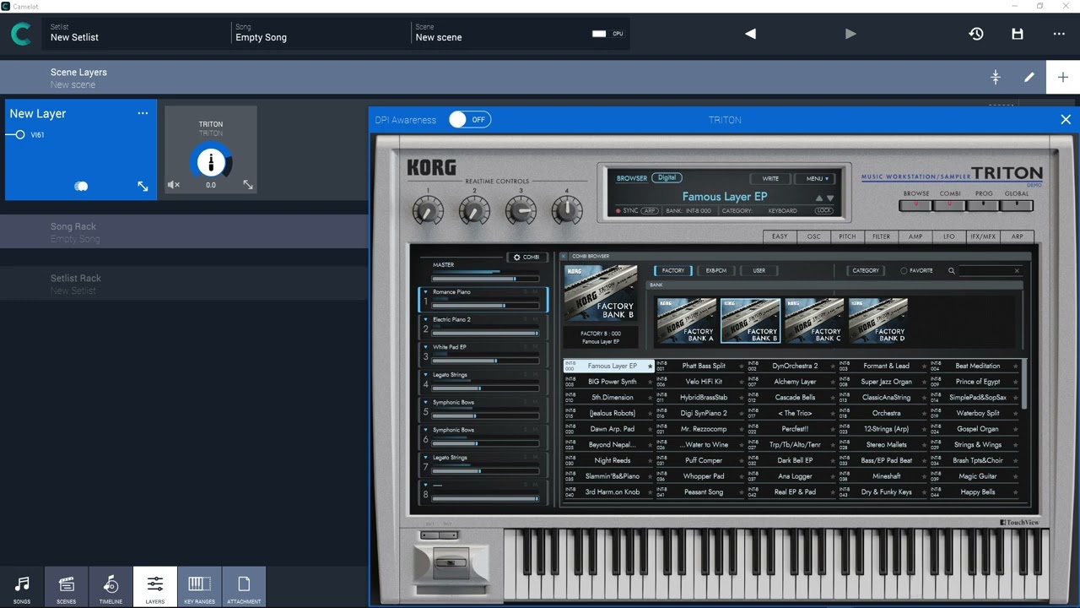The image size is (1080, 608).
Task: Open the Songs view
Action: coord(22,588)
